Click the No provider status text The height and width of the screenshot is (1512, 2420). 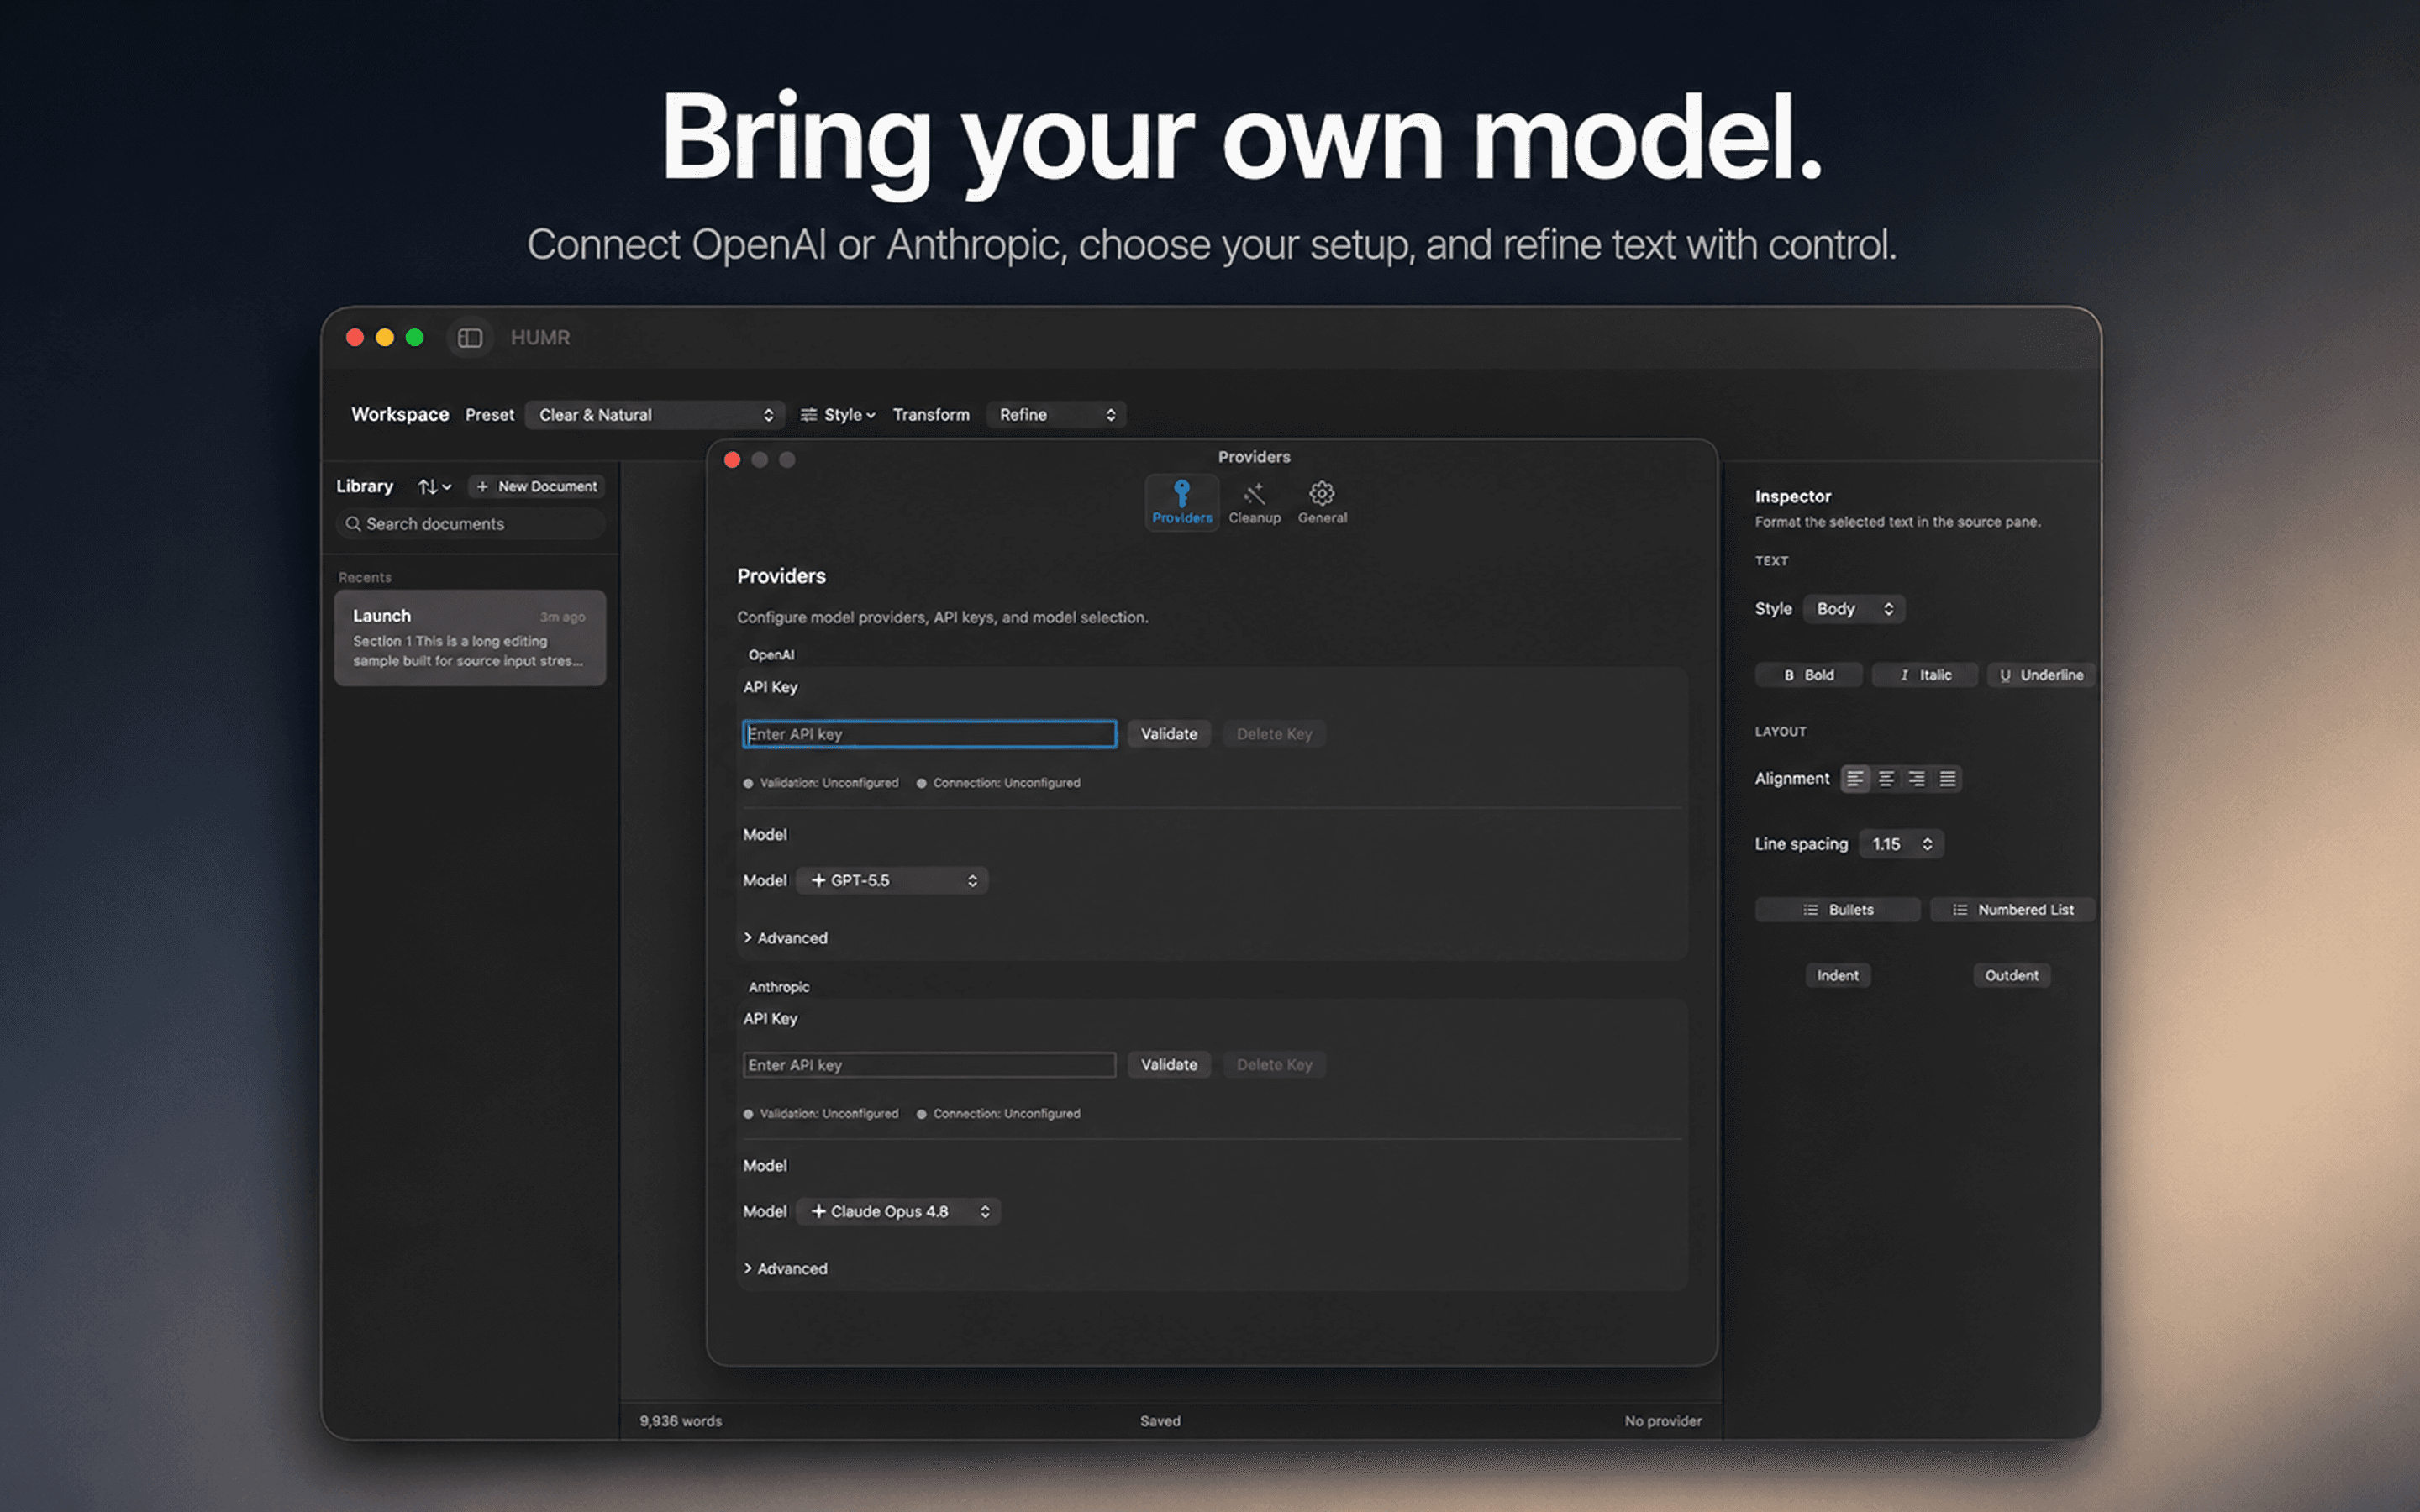[1663, 1421]
